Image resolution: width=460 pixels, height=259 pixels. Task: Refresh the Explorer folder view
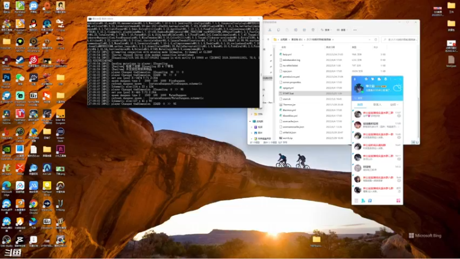(x=375, y=39)
